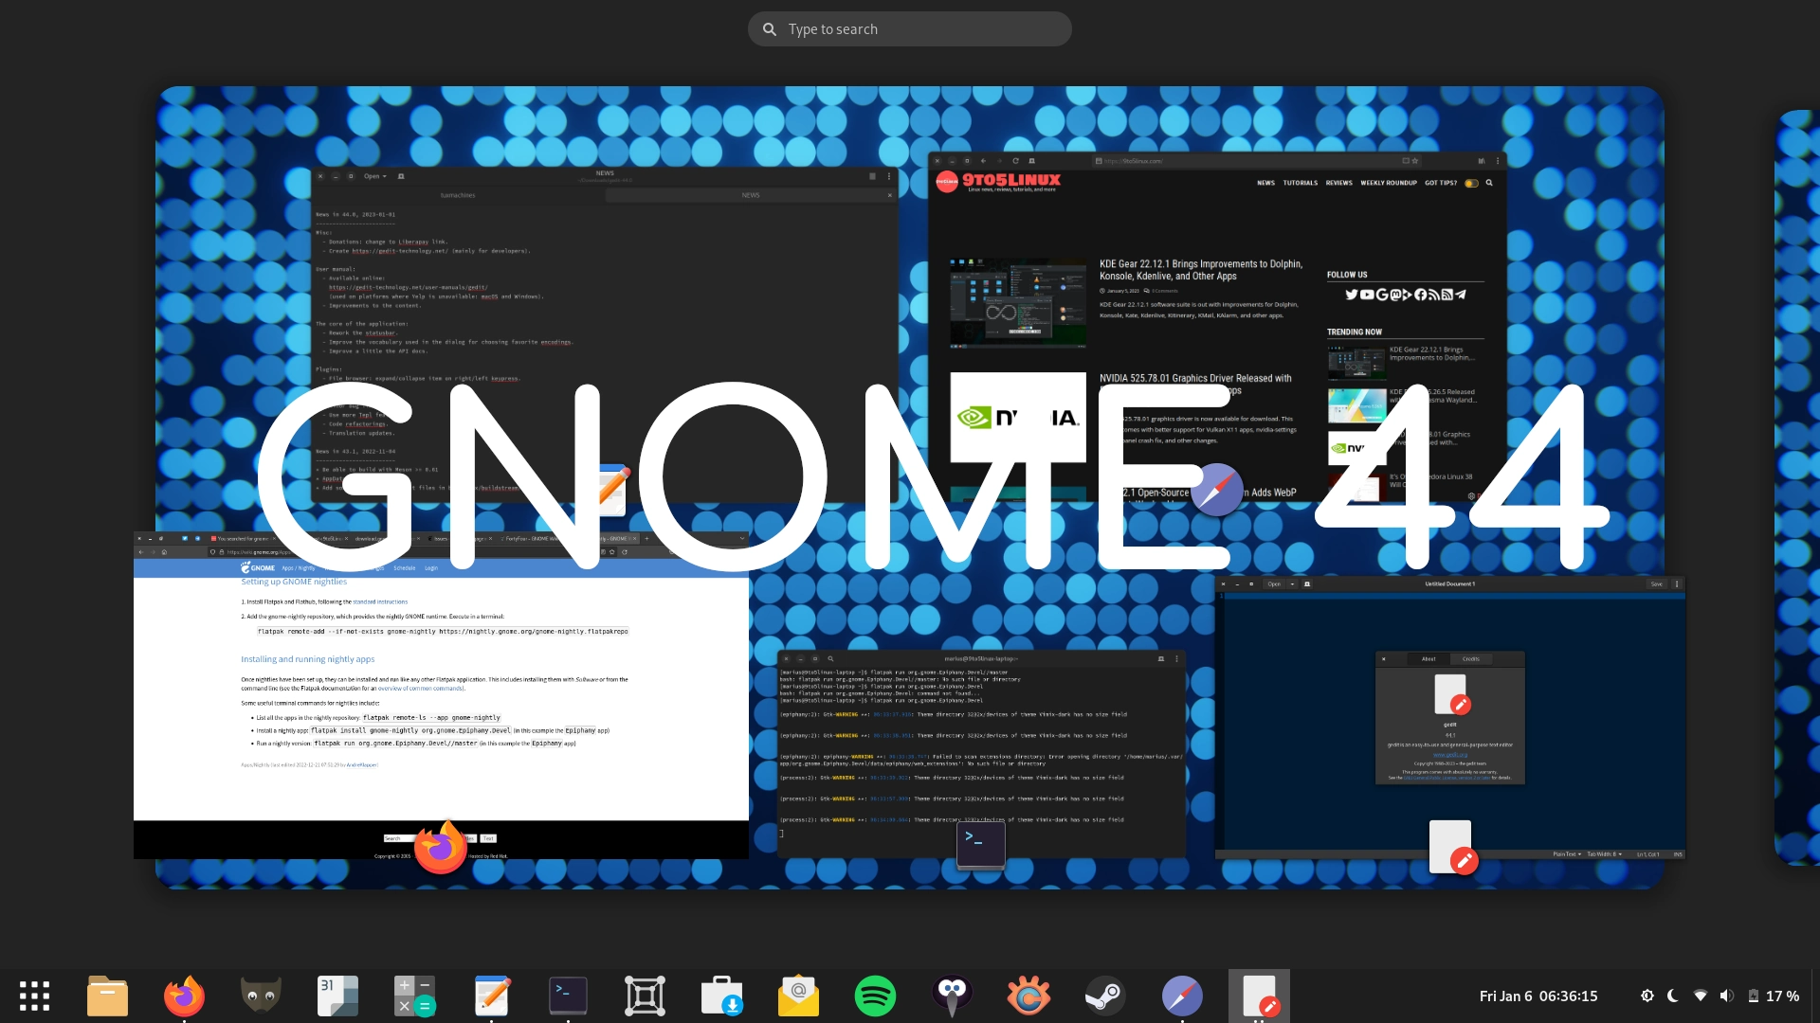Open GIMP from the dock
The image size is (1820, 1023).
pos(261,996)
